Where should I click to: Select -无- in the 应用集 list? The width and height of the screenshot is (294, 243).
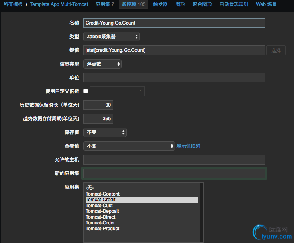tap(141, 188)
